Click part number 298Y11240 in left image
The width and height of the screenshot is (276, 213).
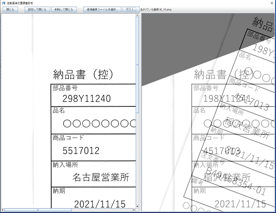[x=87, y=98]
